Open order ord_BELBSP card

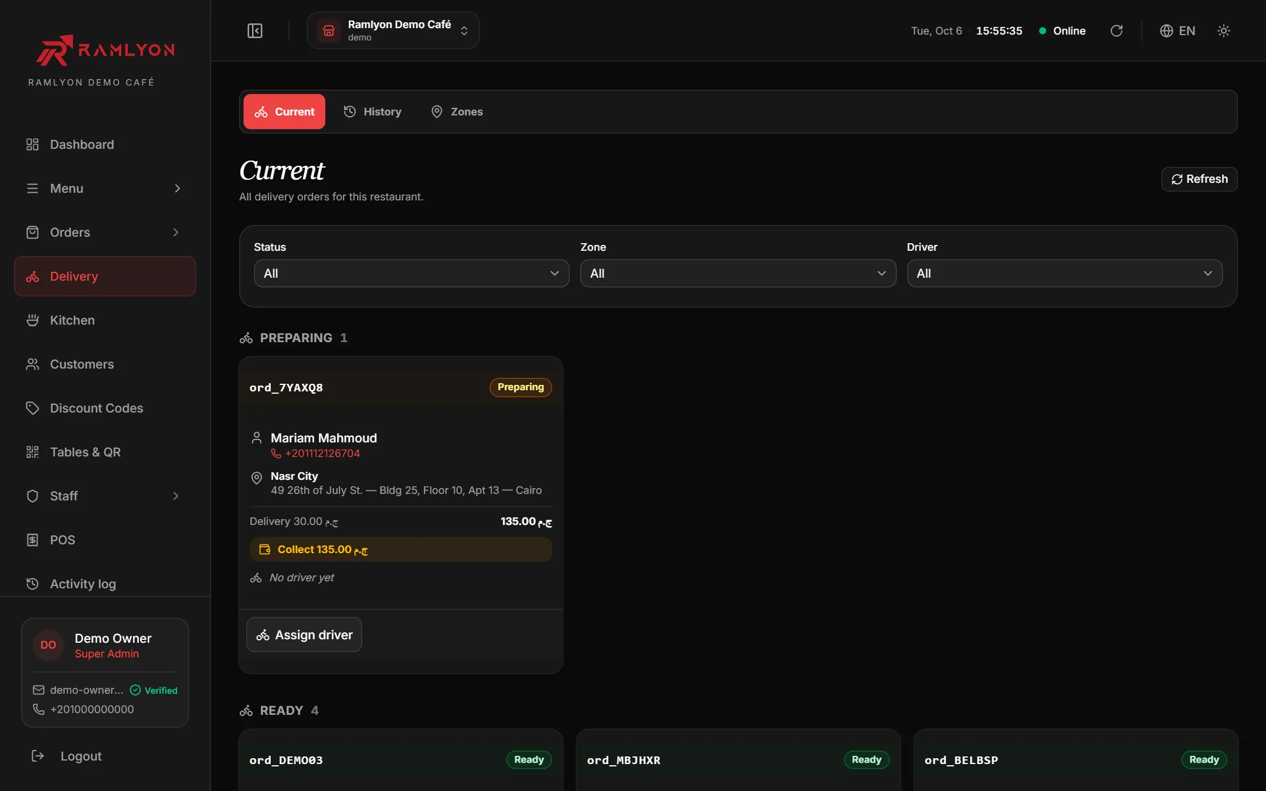pos(1076,760)
